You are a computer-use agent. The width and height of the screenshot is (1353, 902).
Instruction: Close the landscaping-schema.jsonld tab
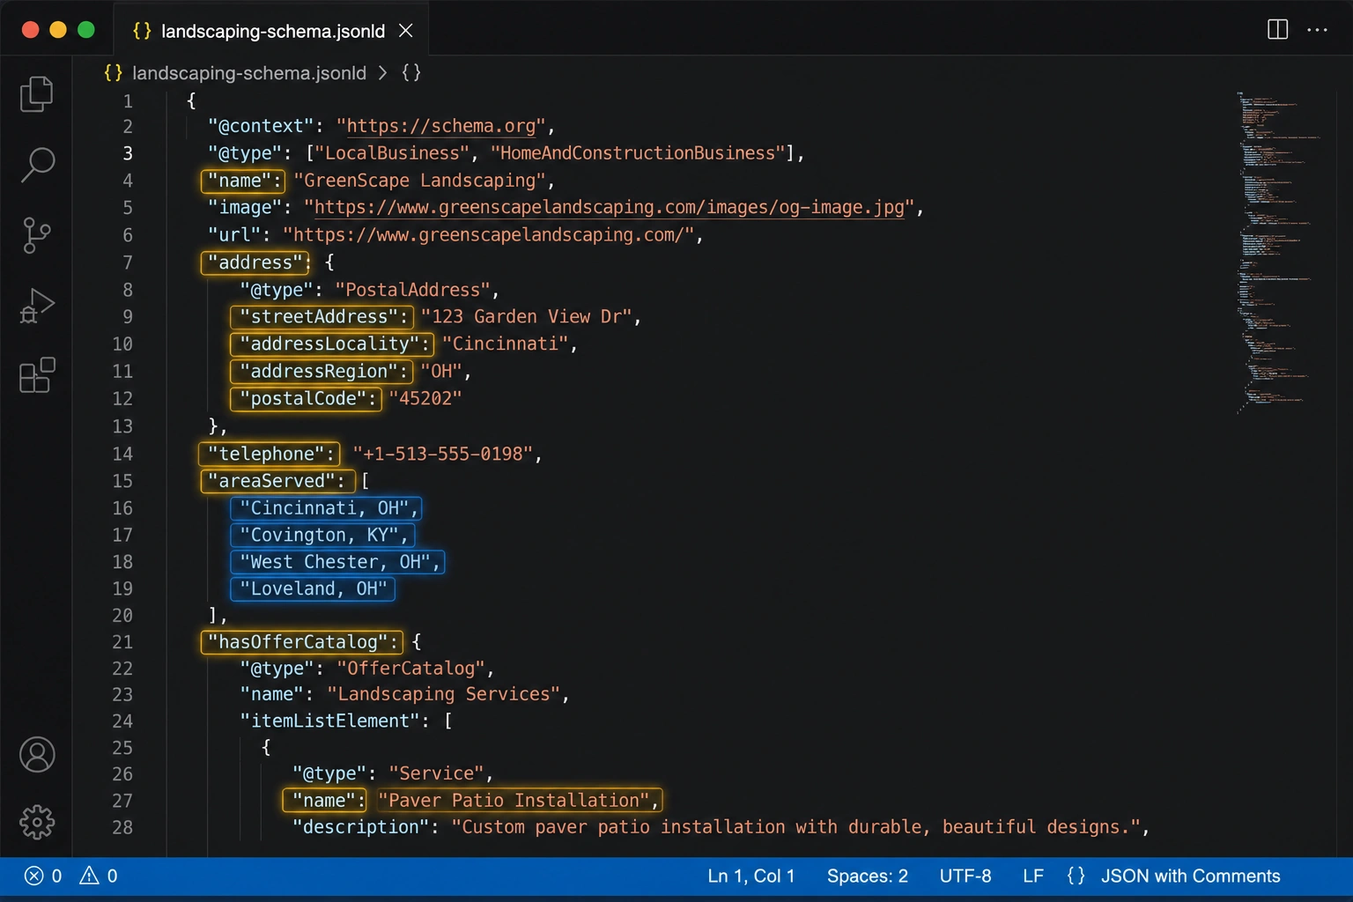pos(406,31)
